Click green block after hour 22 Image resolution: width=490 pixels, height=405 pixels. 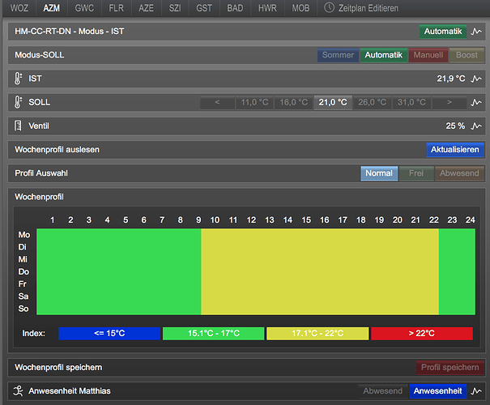point(457,271)
